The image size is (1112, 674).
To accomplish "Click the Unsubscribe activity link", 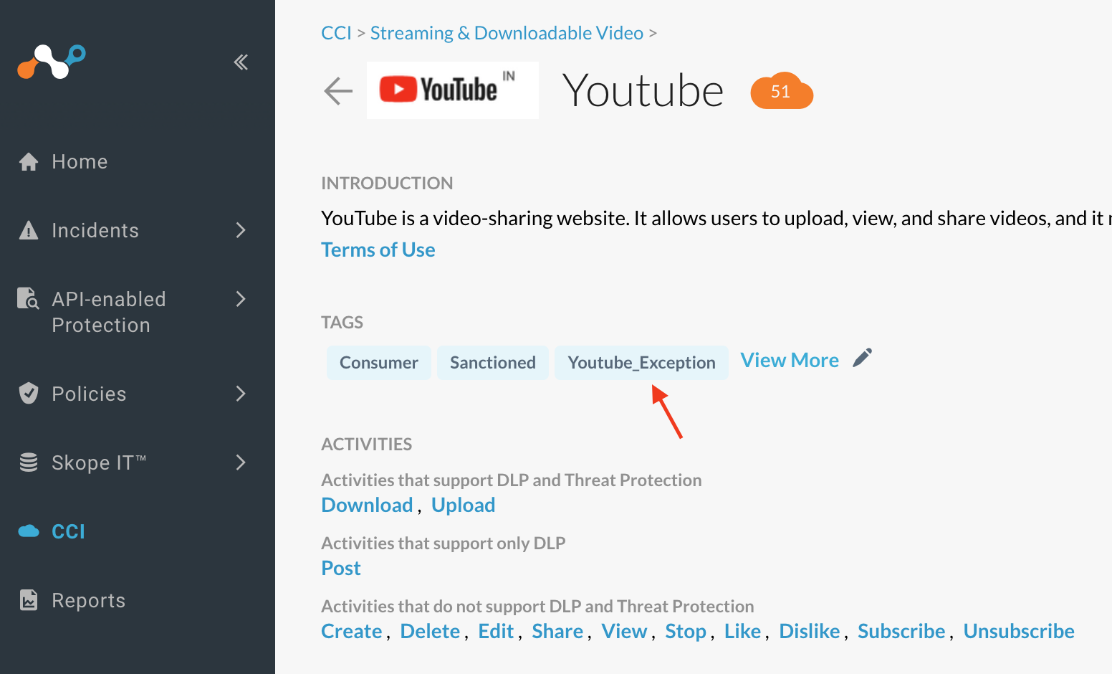I will click(x=1019, y=631).
